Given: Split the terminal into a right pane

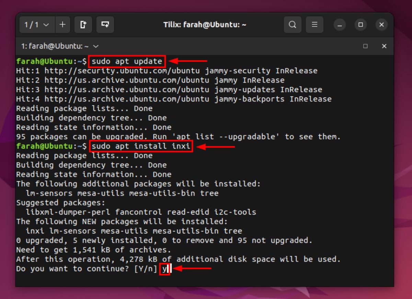Looking at the screenshot, I should pyautogui.click(x=83, y=24).
